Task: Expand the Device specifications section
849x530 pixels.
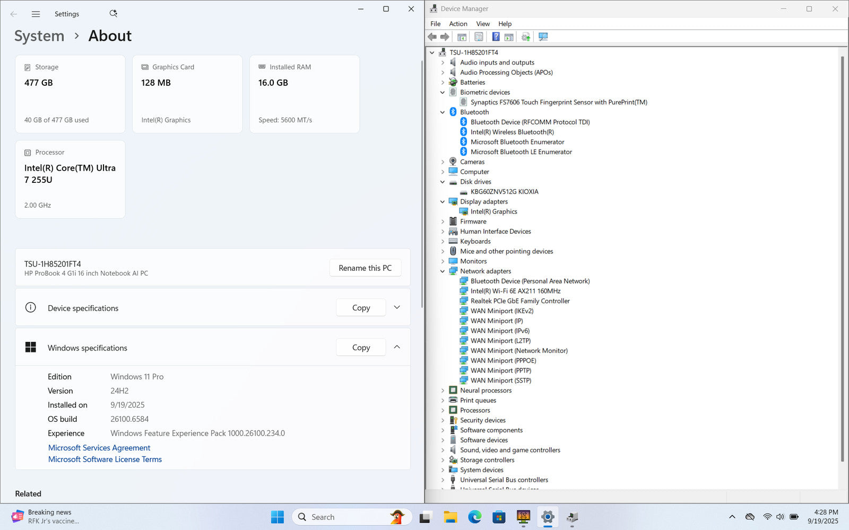Action: pyautogui.click(x=397, y=307)
